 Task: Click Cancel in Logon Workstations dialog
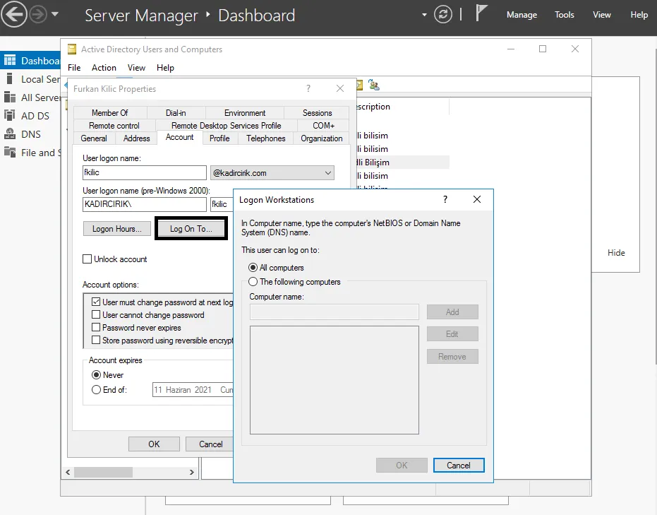[x=459, y=465]
